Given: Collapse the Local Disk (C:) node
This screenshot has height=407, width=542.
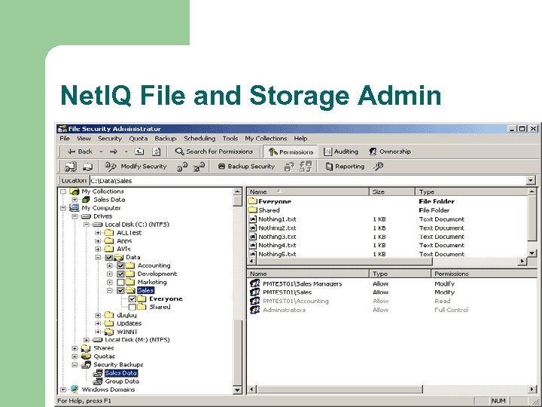Looking at the screenshot, I should coord(87,225).
